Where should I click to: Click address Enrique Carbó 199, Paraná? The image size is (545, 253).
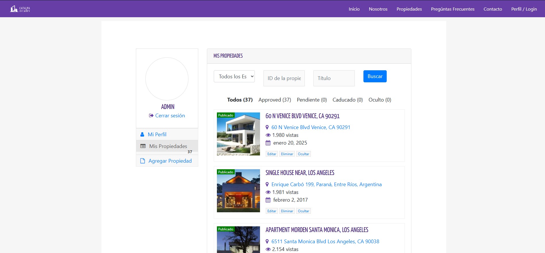pyautogui.click(x=327, y=184)
